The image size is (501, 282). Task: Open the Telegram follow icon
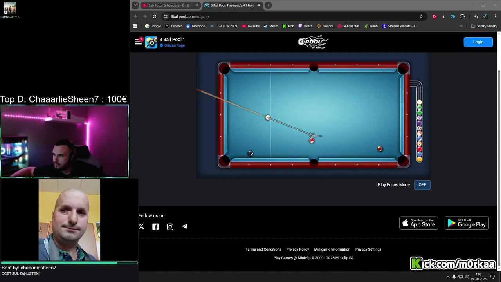[x=184, y=226]
